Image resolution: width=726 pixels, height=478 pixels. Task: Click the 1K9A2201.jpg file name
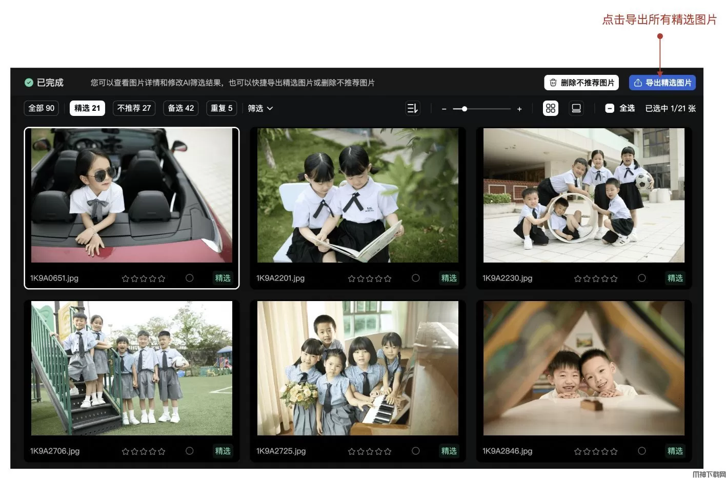(x=280, y=278)
